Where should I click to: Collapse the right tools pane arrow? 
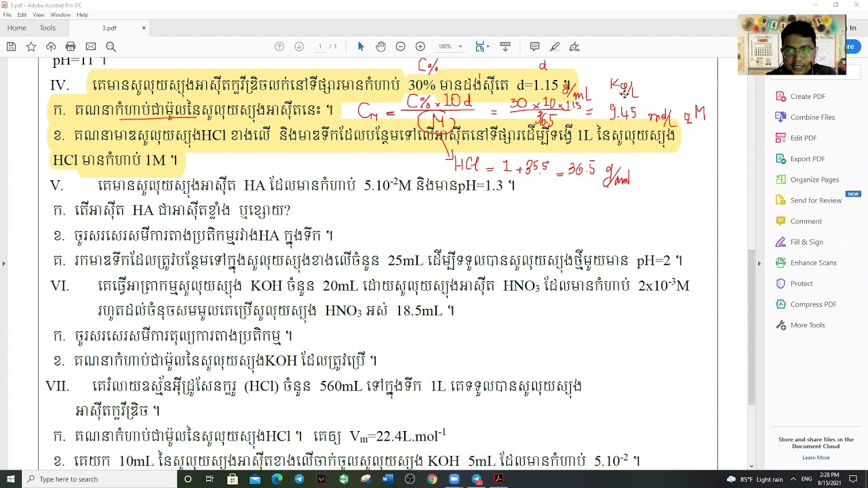click(759, 263)
